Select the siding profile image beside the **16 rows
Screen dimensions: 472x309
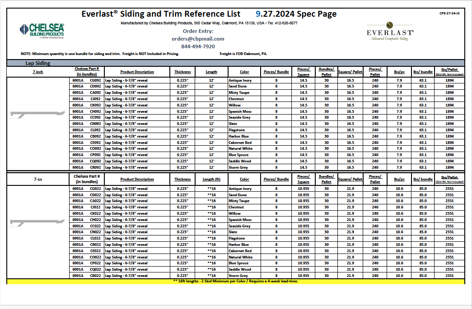37,222
